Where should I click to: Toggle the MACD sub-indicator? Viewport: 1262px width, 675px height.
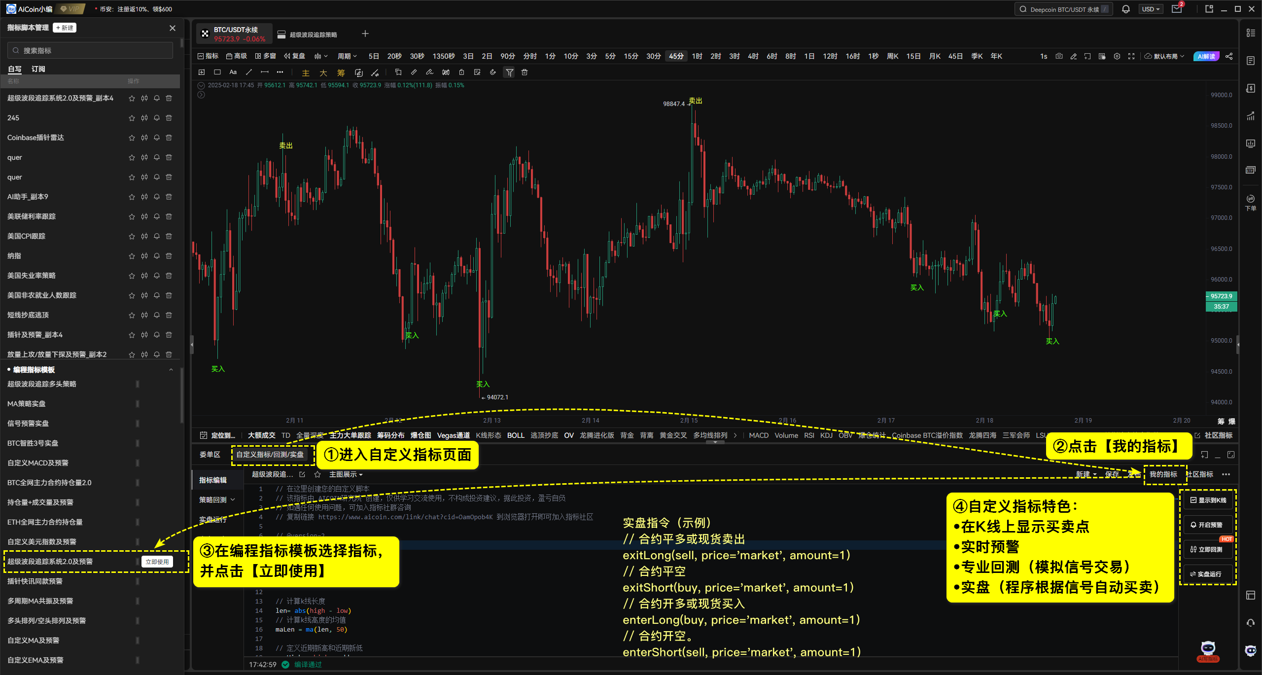click(x=759, y=435)
